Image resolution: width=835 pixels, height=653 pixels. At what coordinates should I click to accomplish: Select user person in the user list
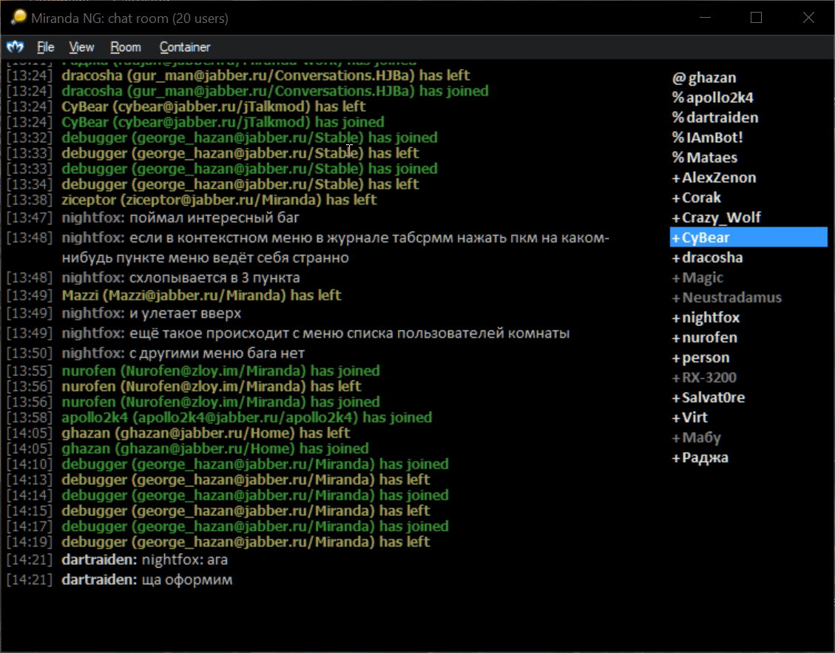pos(701,358)
